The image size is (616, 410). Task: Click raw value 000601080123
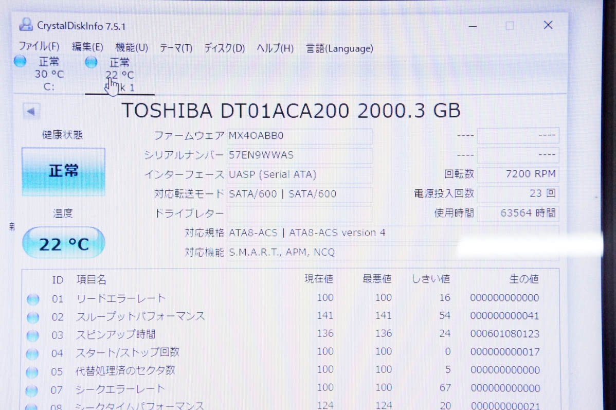pos(504,334)
